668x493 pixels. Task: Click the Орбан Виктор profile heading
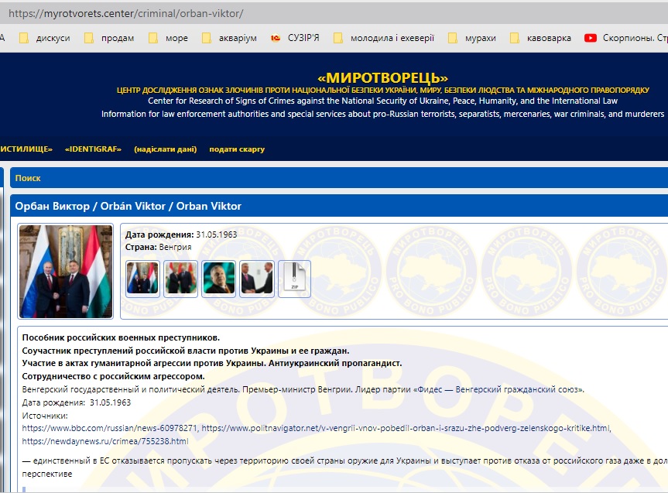coord(128,206)
